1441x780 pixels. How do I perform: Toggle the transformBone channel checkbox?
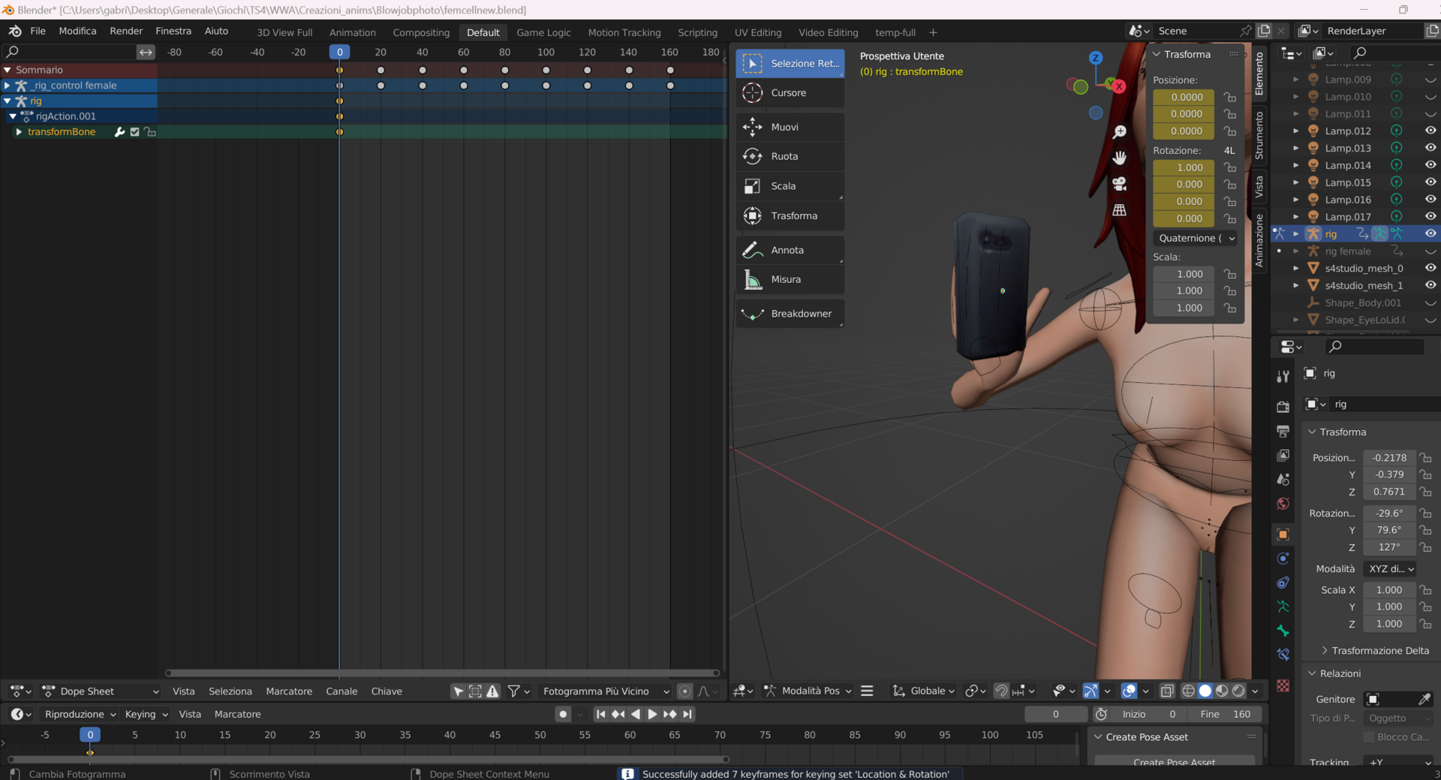pos(135,132)
